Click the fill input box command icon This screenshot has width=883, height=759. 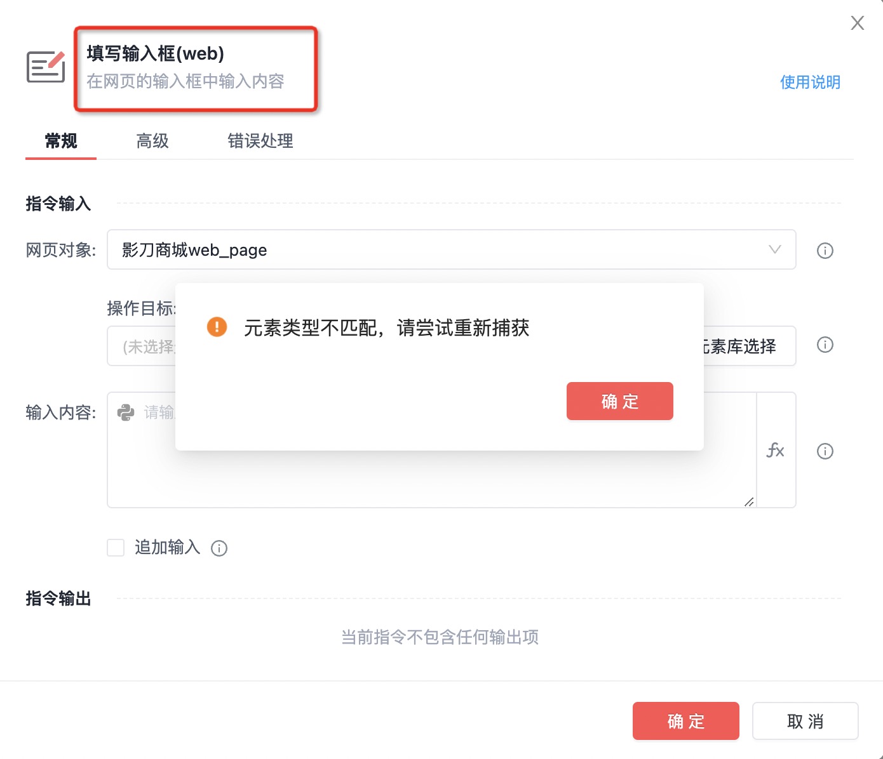(x=46, y=67)
